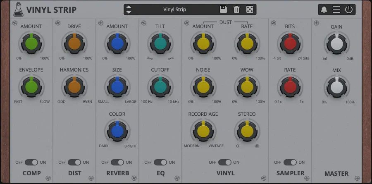This screenshot has width=372, height=184.
Task: Click the EQ Cutoff teal knob
Action: [160, 86]
